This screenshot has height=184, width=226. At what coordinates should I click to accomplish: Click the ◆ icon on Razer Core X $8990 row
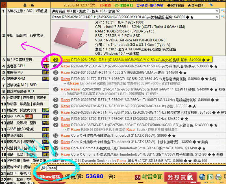(x=169, y=136)
